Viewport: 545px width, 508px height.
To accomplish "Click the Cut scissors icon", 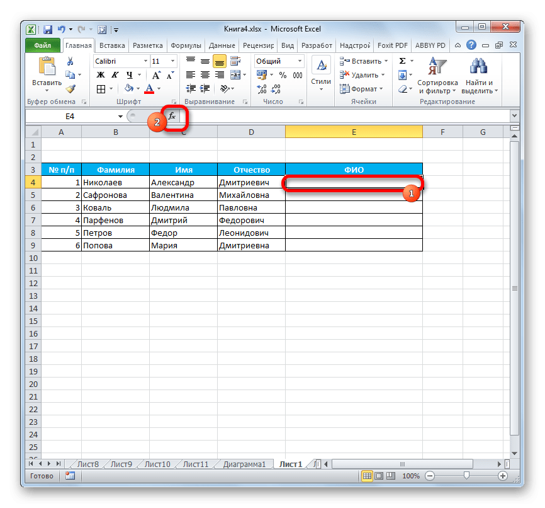I will click(70, 61).
